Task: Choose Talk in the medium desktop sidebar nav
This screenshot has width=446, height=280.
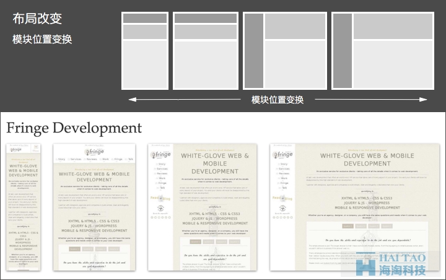Action: click(161, 188)
